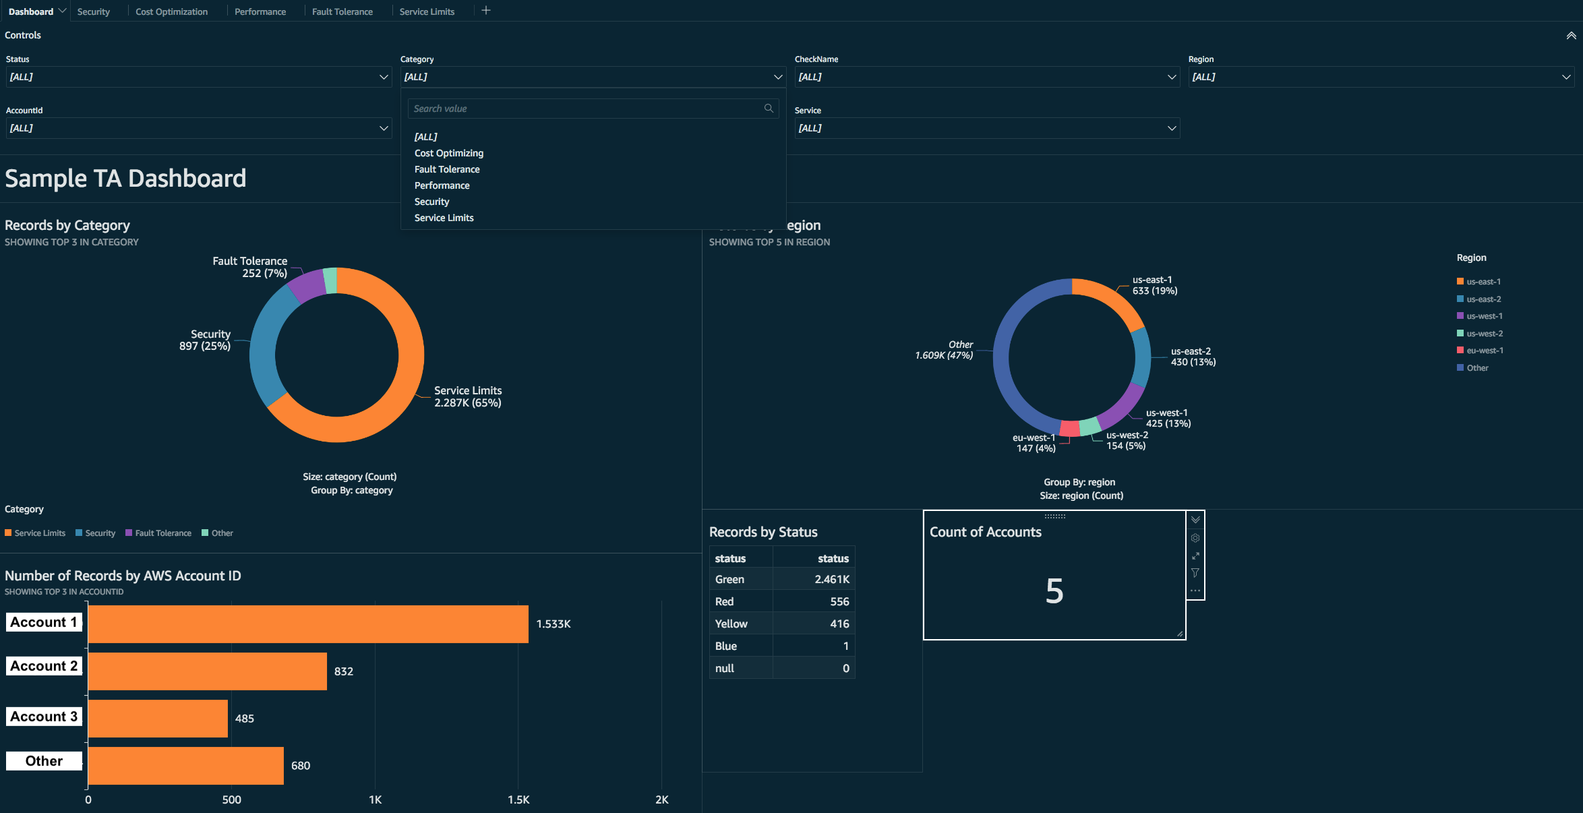Screen dimensions: 1583x813
Task: Open settings for Count of Accounts visual
Action: pos(1195,538)
